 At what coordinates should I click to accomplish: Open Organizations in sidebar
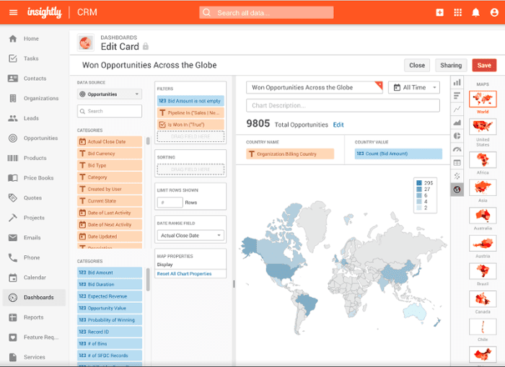click(x=41, y=99)
